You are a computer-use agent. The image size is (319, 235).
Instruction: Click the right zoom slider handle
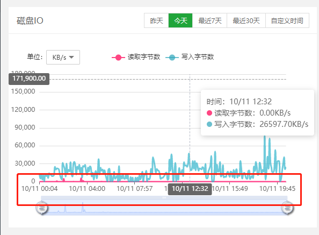tap(287, 208)
